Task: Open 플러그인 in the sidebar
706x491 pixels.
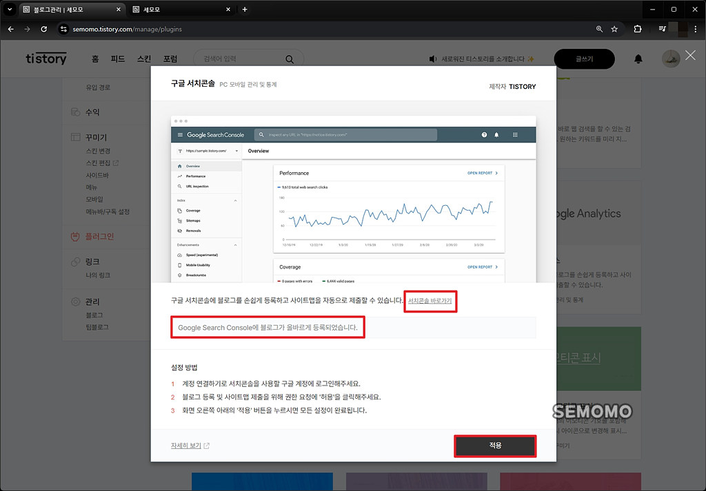Action: pos(99,236)
